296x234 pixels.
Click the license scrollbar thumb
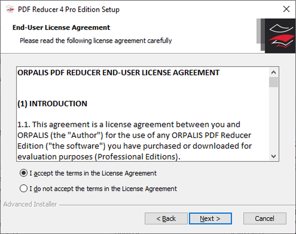pos(274,82)
